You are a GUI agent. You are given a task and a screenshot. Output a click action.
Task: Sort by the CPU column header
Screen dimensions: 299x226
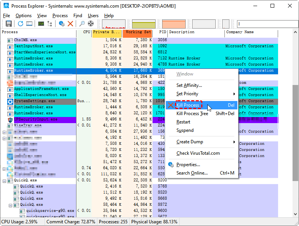click(84, 34)
